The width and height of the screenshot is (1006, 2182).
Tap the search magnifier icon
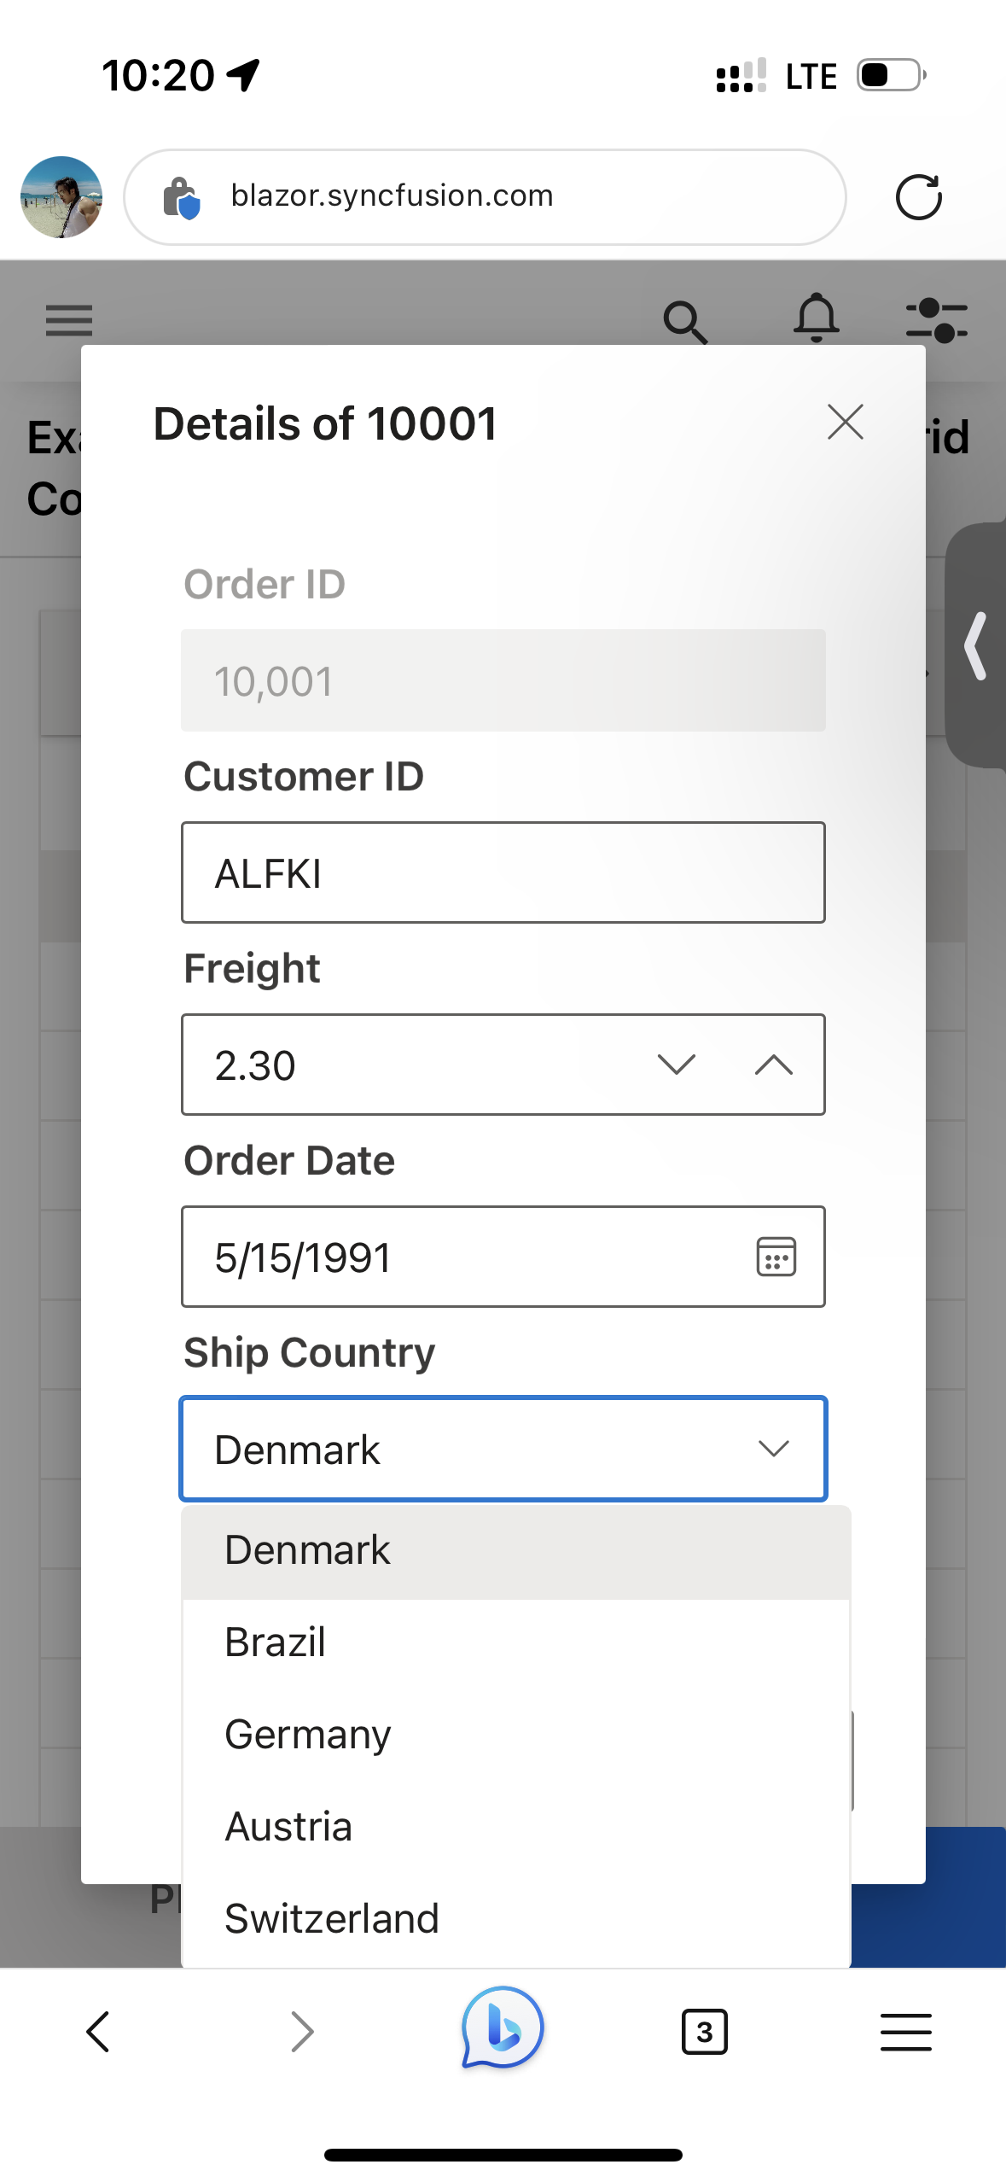click(684, 322)
